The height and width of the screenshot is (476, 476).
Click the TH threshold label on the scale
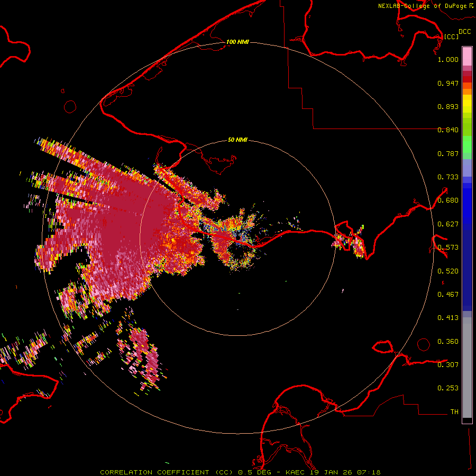point(454,411)
